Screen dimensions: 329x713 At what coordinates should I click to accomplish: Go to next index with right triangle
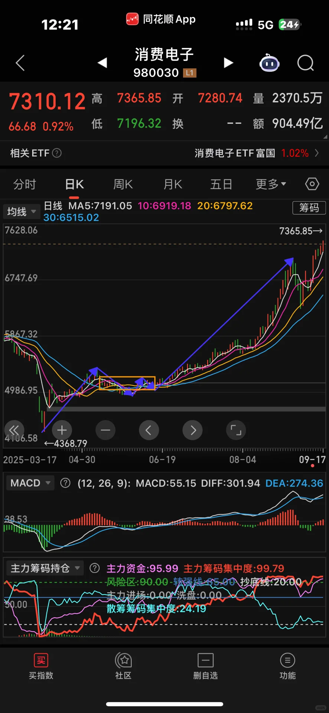tap(228, 63)
